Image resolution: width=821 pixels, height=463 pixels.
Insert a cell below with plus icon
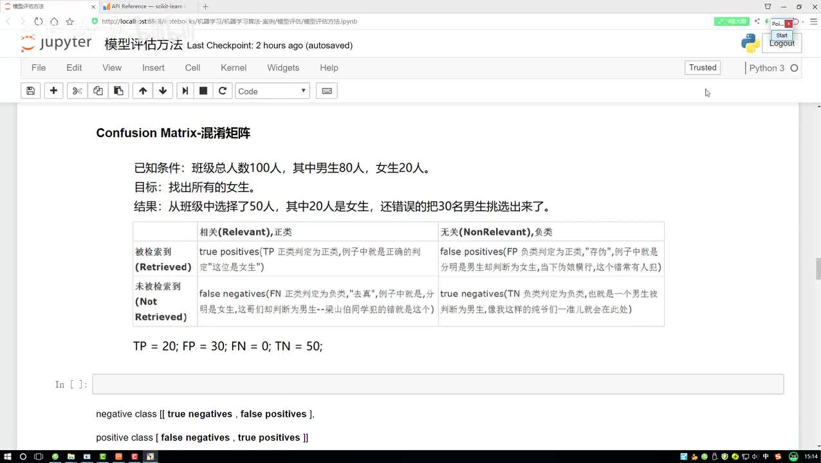pyautogui.click(x=53, y=91)
